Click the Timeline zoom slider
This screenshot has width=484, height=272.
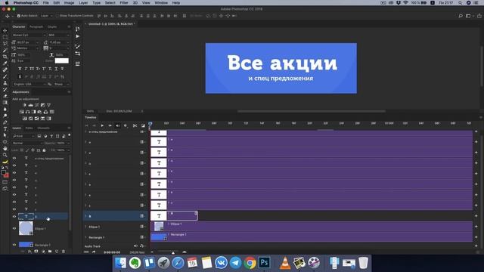point(173,252)
